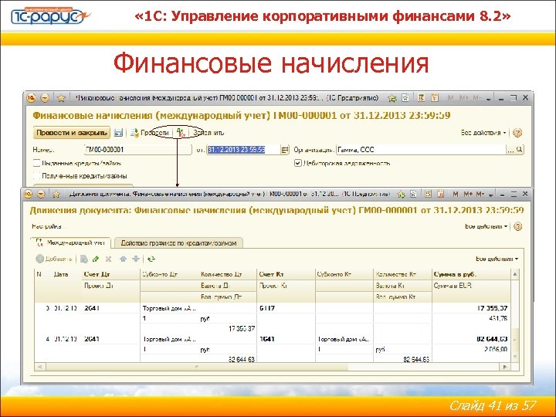Toggle Полученные кредиты/займы checkbox
This screenshot has height=417, width=556.
36,175
